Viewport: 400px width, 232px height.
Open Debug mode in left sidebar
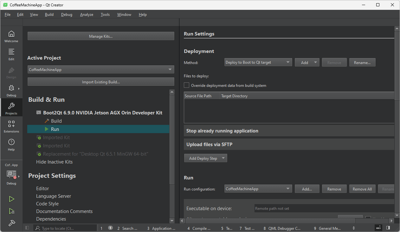coord(11,91)
